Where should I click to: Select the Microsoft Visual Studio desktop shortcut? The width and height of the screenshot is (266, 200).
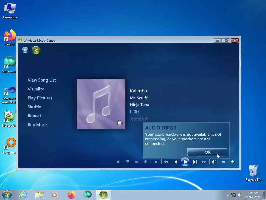(x=9, y=95)
